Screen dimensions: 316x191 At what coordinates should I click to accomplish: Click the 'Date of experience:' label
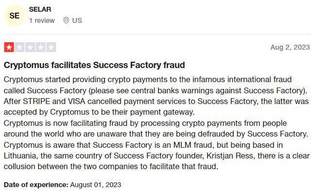36,185
